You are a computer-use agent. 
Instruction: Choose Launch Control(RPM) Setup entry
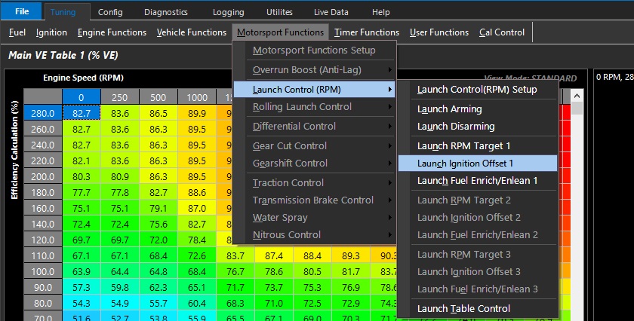[477, 90]
